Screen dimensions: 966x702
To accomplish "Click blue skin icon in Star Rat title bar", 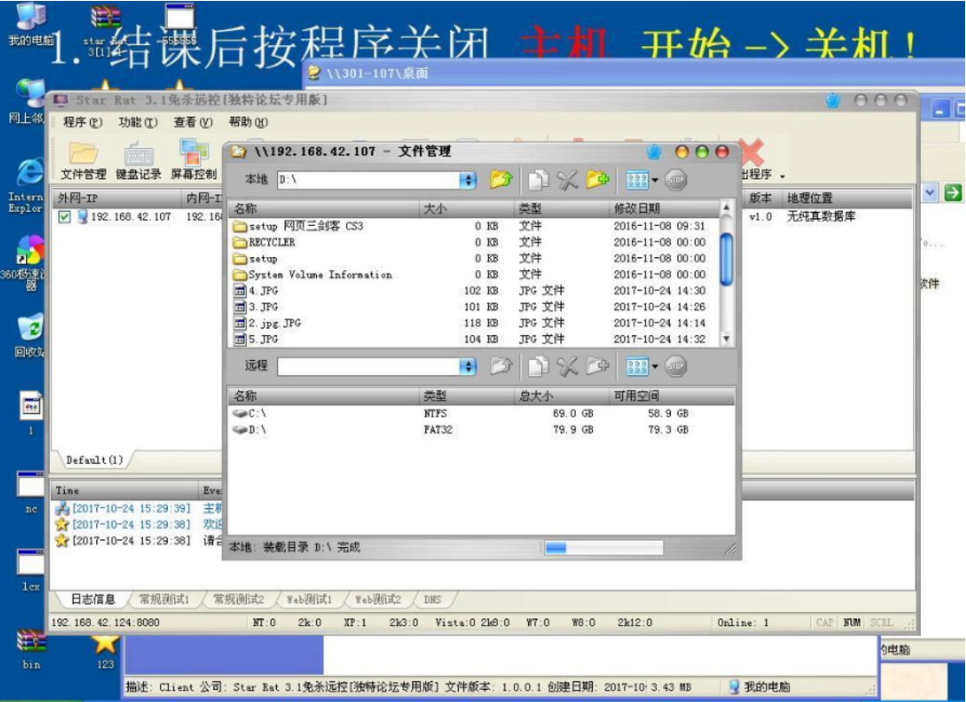I will point(833,100).
